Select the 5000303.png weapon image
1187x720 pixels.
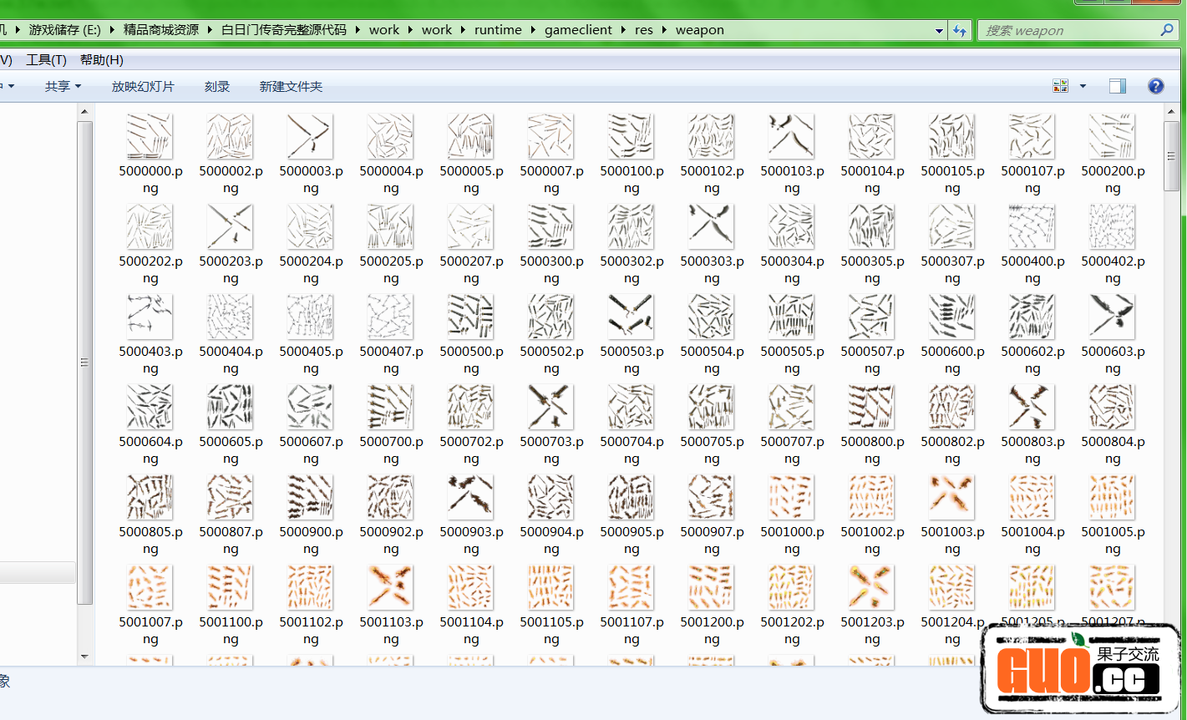(711, 226)
